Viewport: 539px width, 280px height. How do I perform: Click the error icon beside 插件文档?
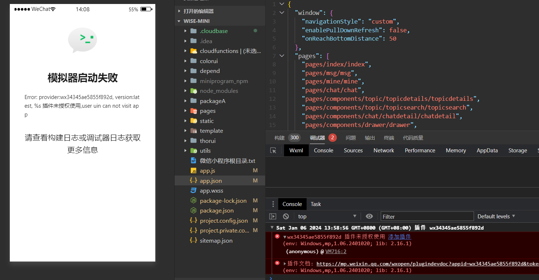(277, 263)
